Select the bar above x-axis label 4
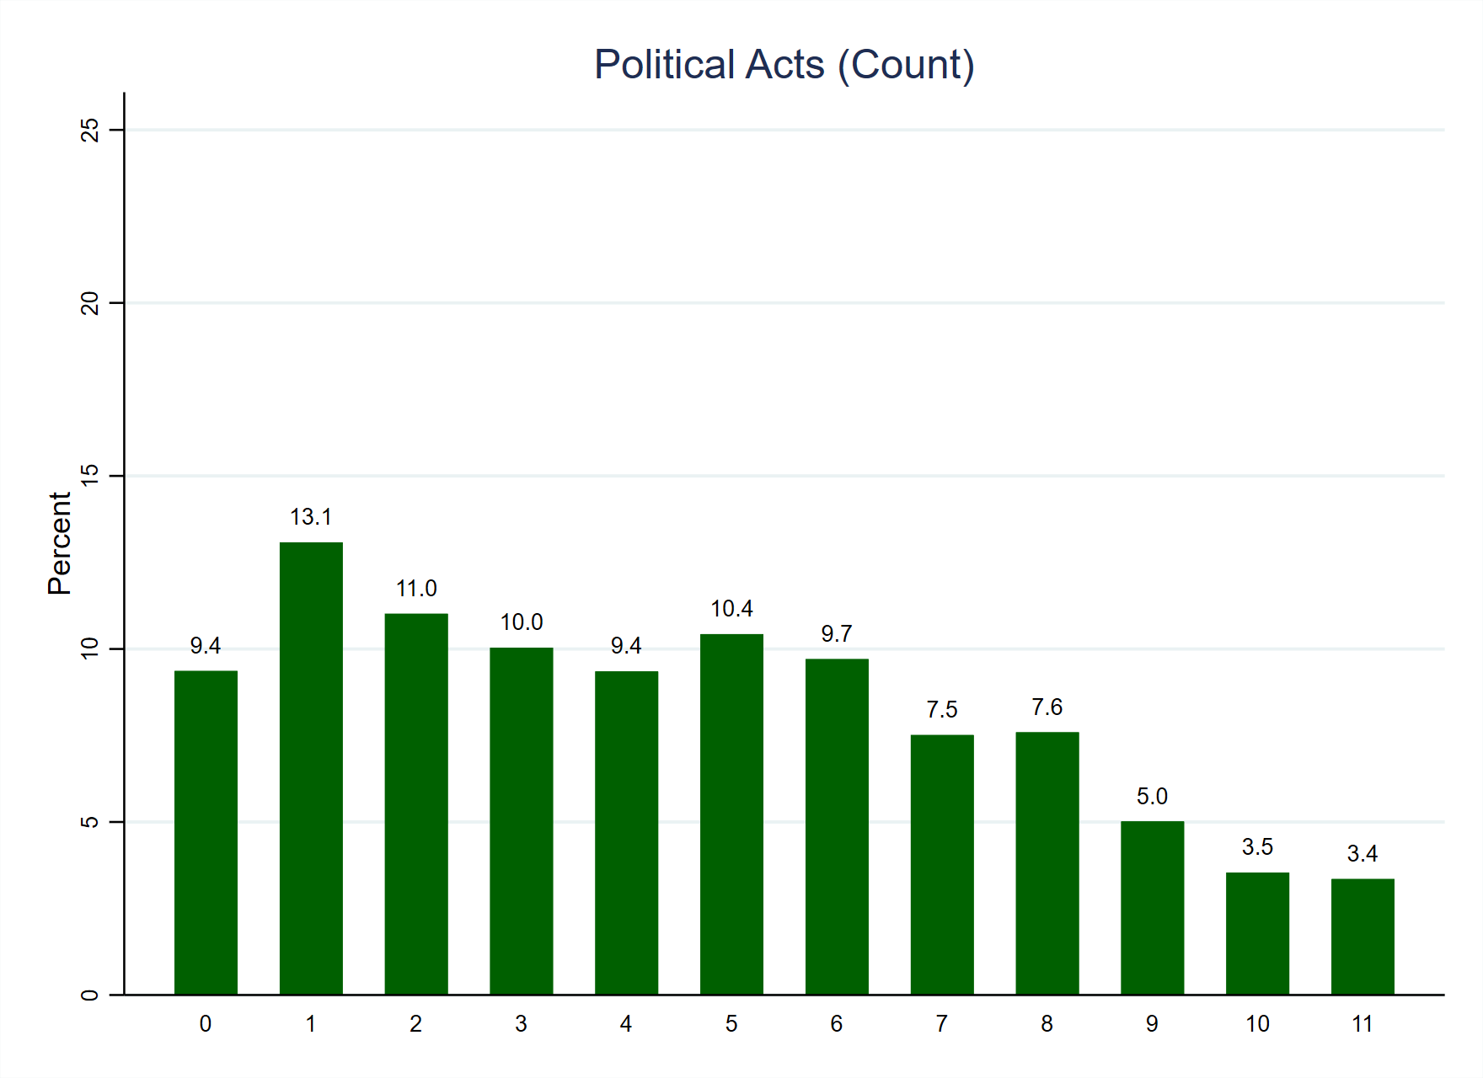 (x=626, y=832)
